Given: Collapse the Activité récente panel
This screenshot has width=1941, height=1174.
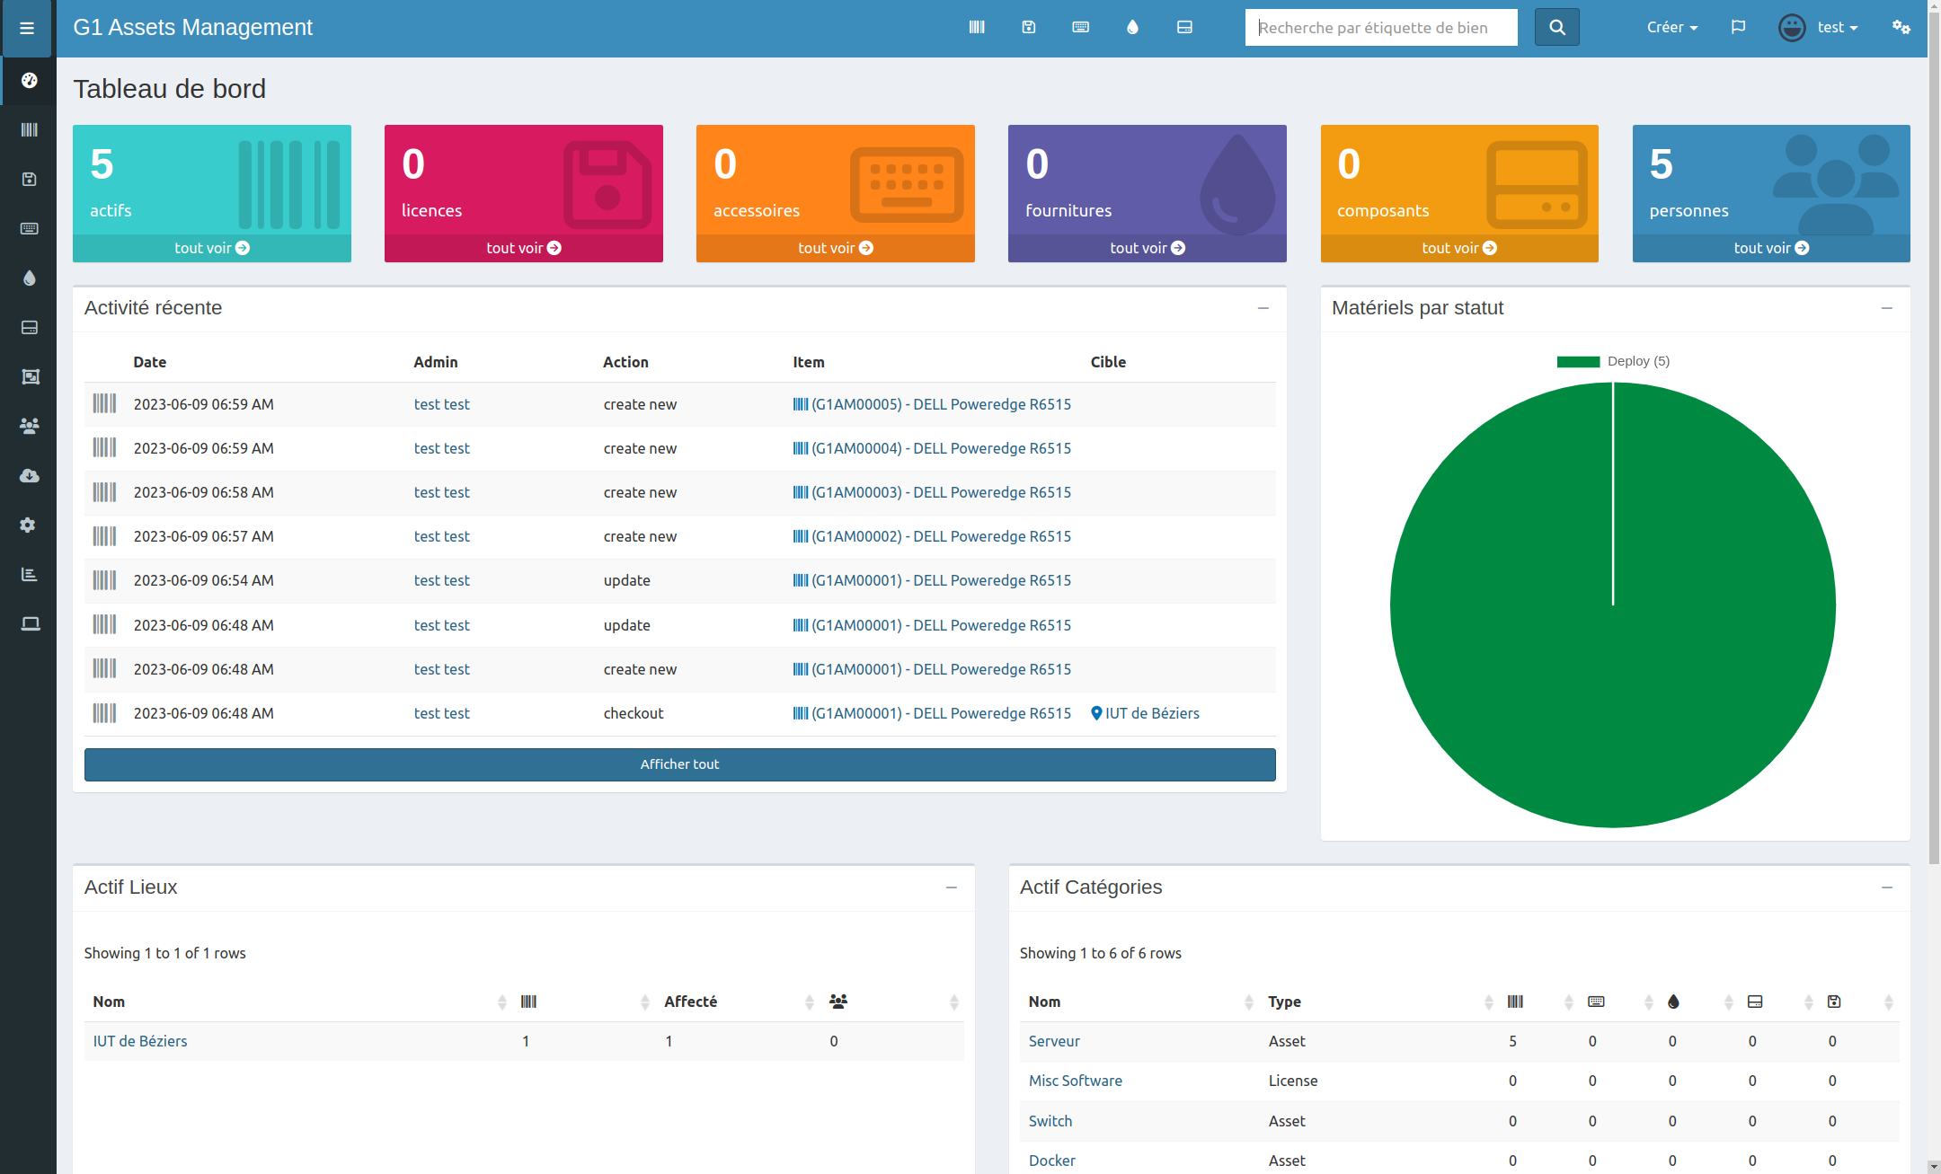Looking at the screenshot, I should point(1263,308).
